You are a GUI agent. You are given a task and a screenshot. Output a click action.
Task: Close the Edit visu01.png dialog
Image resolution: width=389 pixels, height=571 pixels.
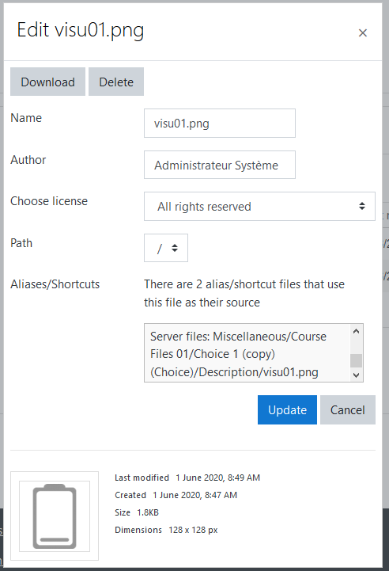pos(362,32)
